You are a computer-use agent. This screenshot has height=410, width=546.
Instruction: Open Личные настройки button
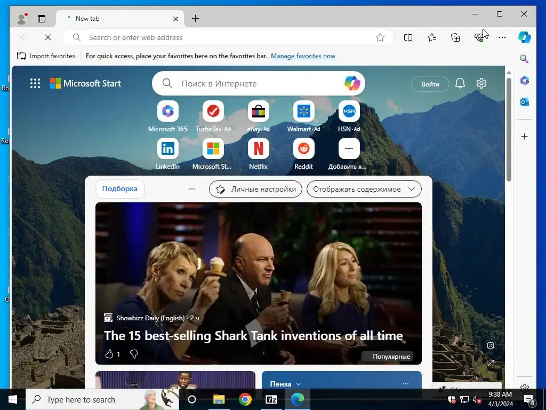click(255, 189)
